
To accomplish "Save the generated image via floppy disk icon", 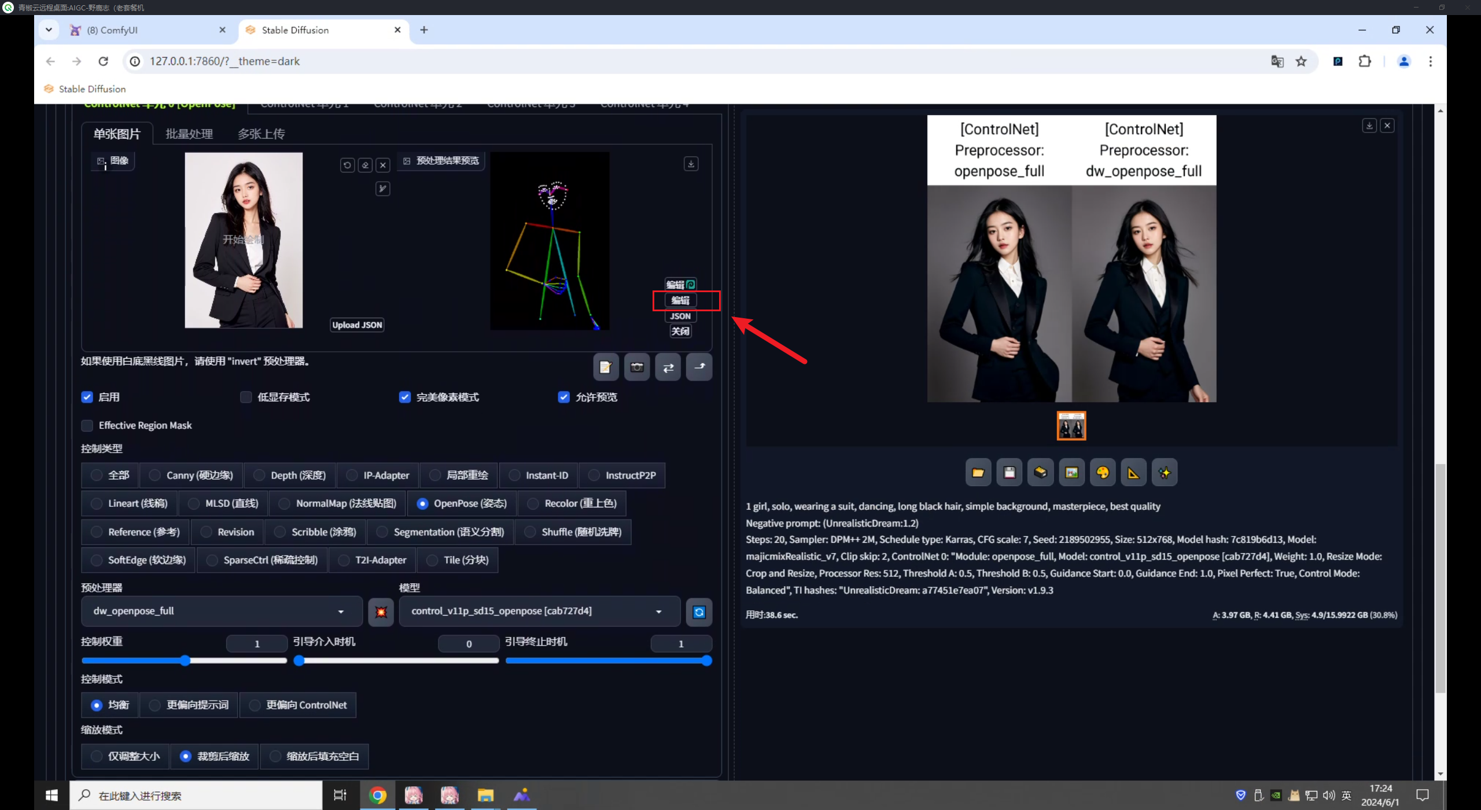I will tap(1009, 472).
